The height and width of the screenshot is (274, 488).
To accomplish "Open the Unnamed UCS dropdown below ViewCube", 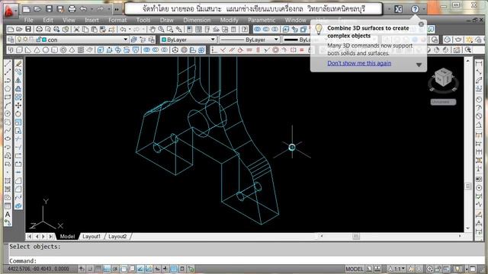I will pos(443,102).
